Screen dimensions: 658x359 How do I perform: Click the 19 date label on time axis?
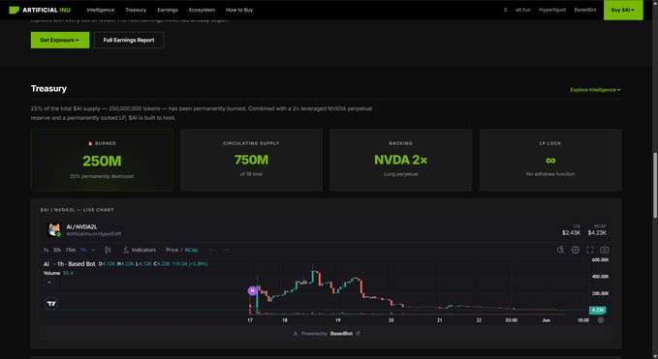point(338,320)
